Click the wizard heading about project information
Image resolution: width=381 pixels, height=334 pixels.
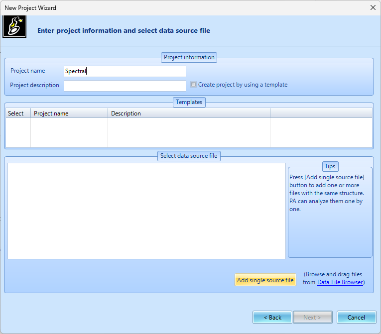124,30
